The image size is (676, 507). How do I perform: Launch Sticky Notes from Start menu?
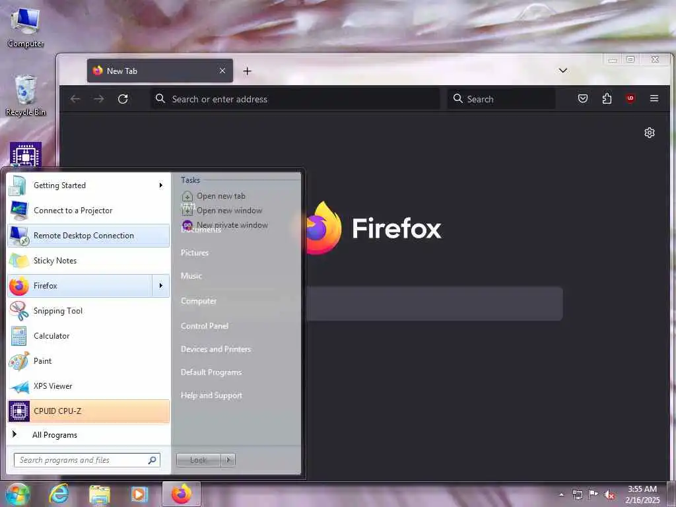[x=88, y=260]
